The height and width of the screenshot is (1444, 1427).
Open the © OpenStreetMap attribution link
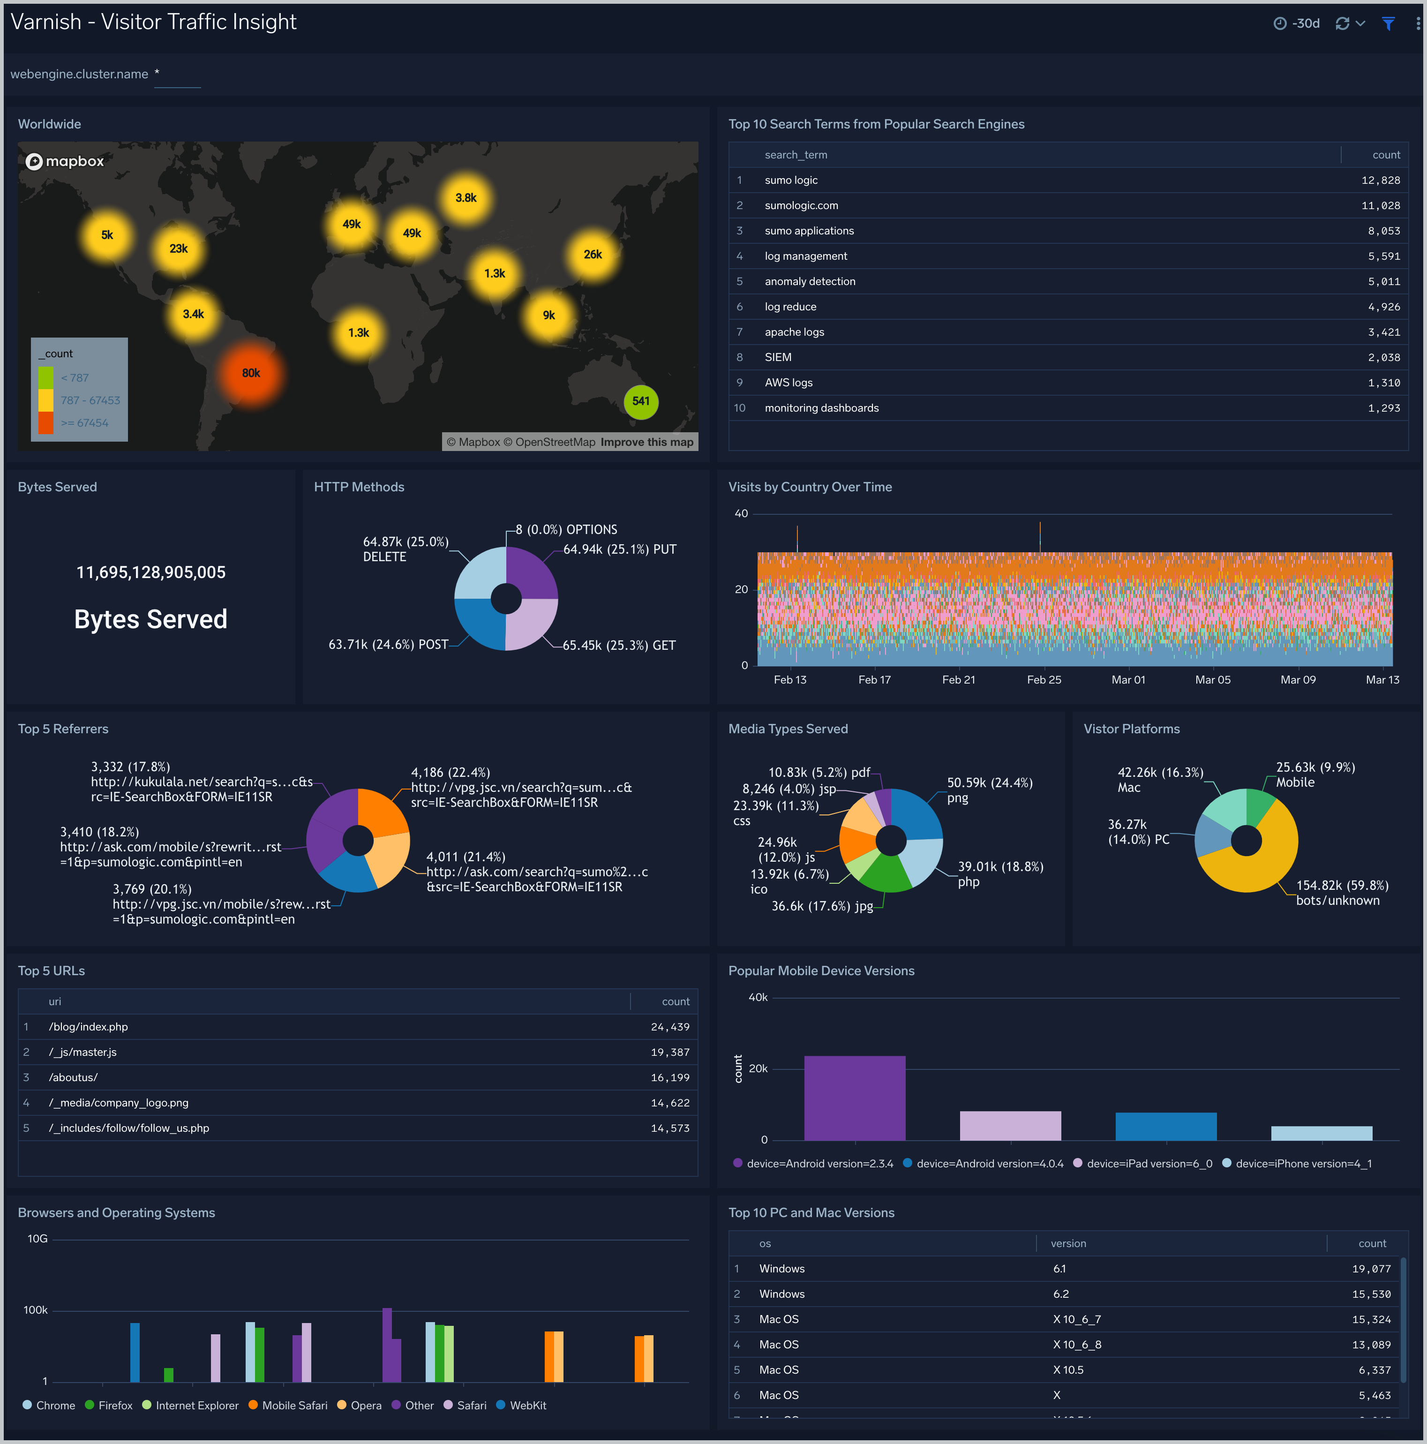pos(549,443)
